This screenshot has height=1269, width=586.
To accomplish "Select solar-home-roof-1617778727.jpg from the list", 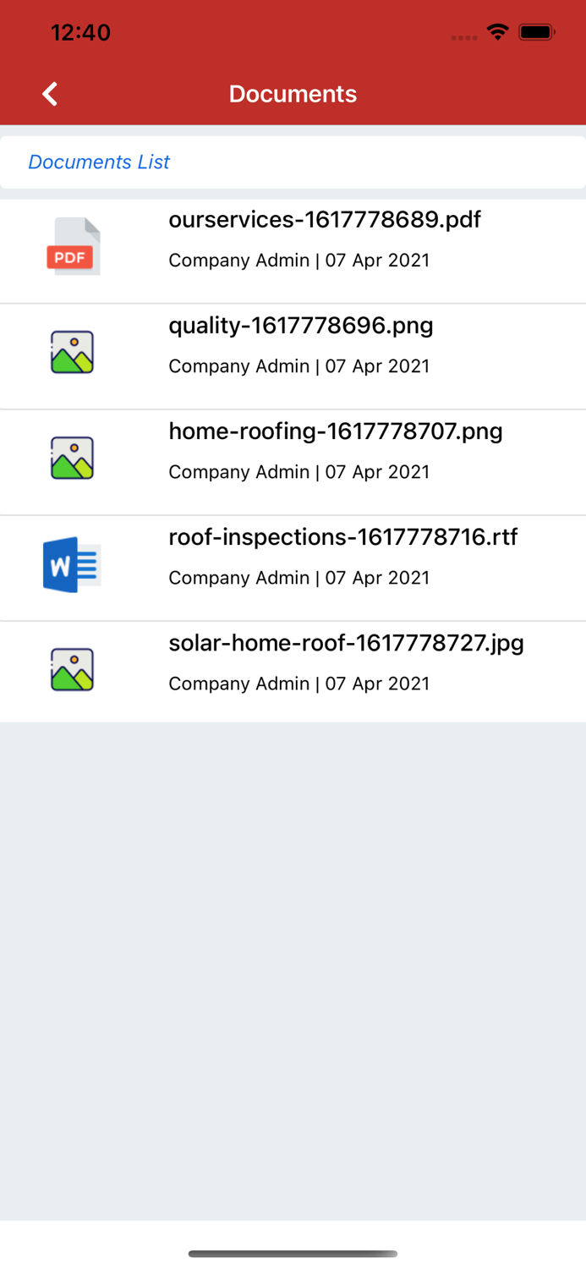I will [347, 643].
